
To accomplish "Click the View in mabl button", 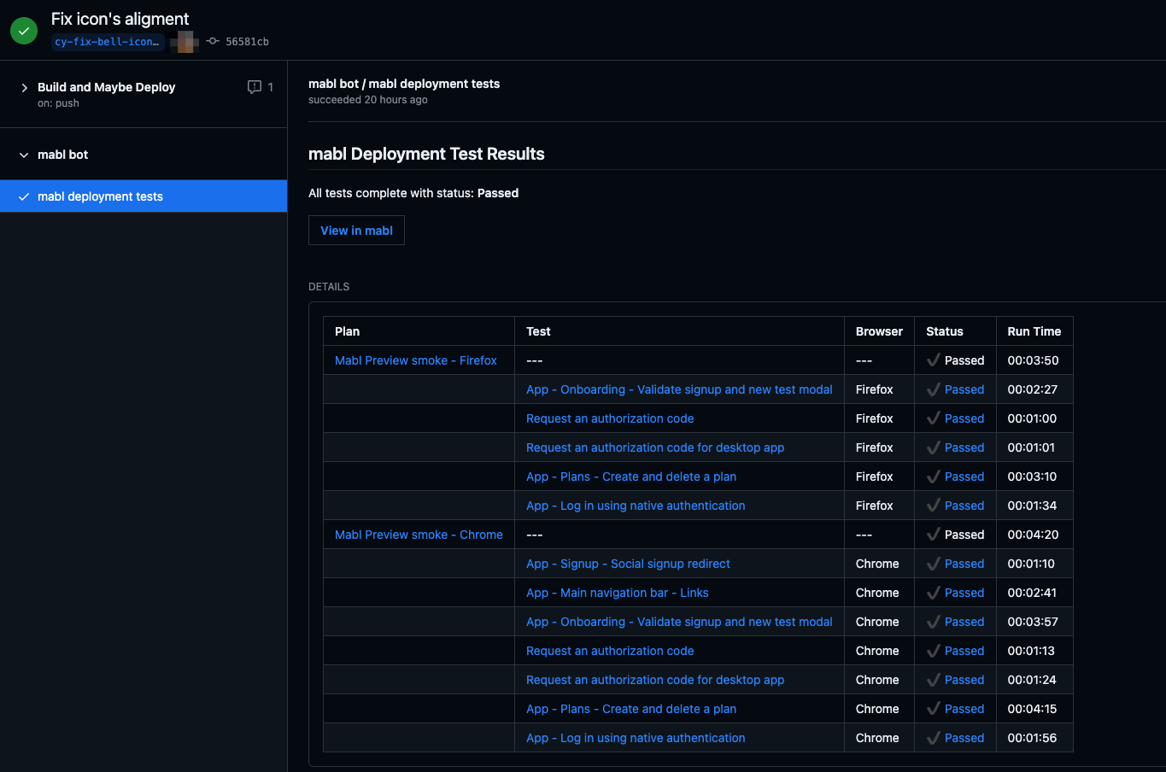I will 356,230.
